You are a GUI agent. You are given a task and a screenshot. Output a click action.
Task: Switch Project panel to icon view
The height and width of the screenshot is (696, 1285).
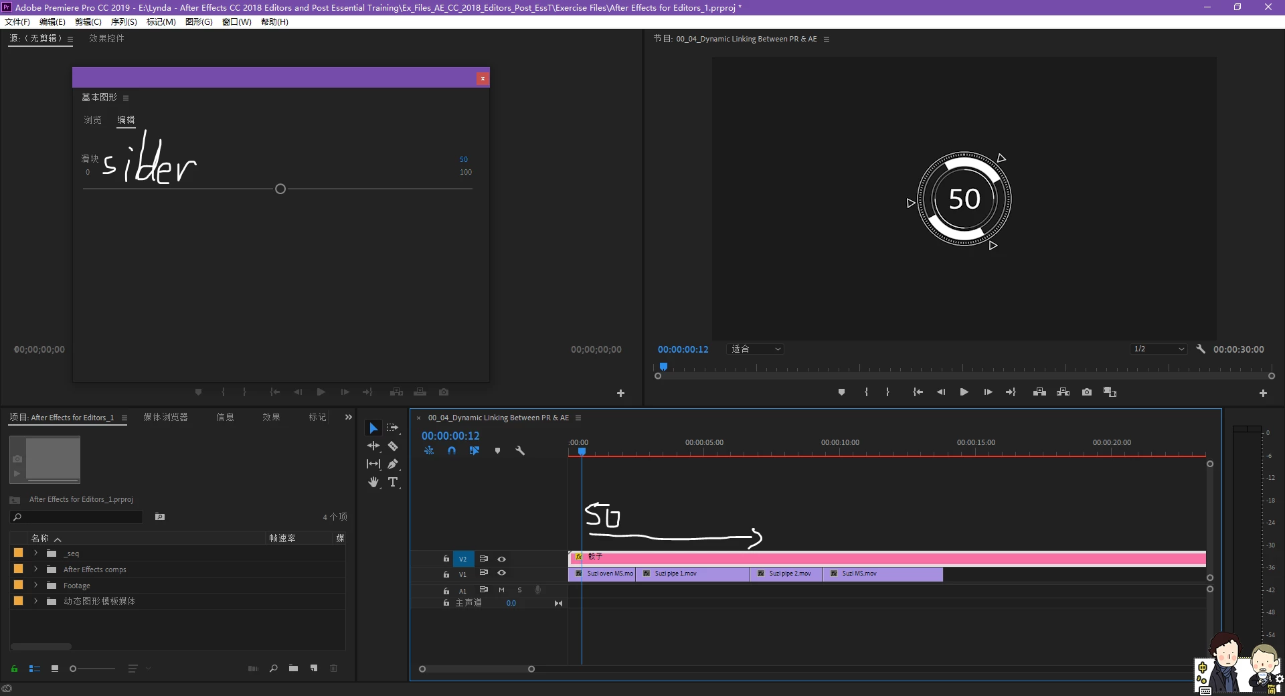coord(55,668)
